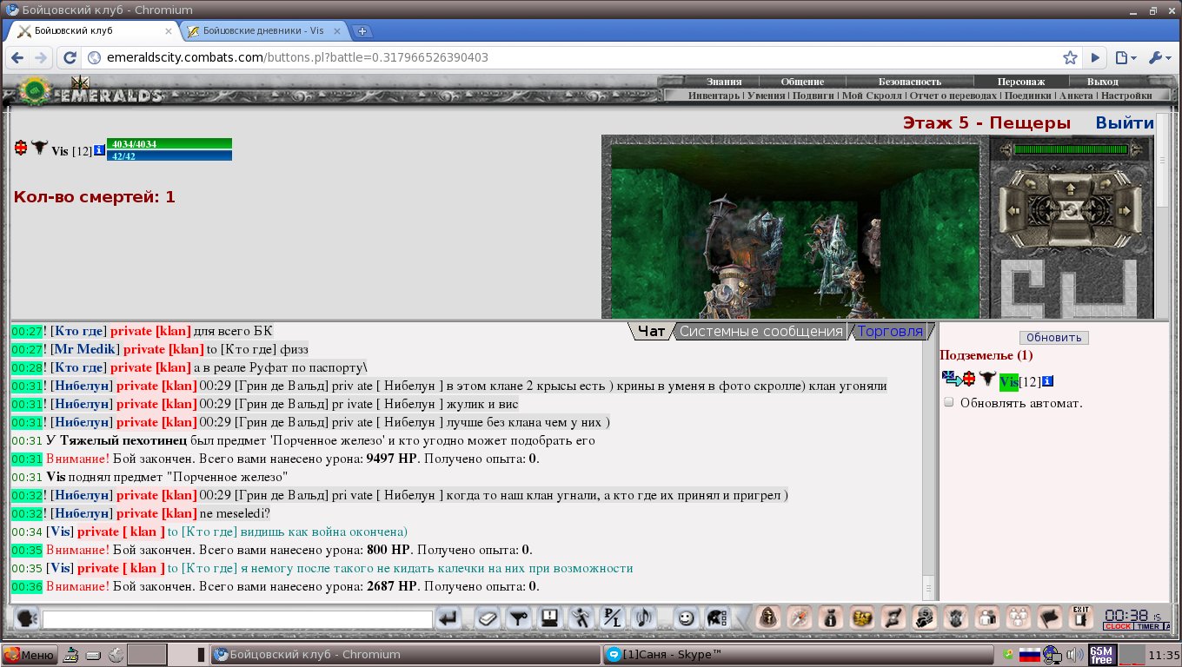The image size is (1182, 667).
Task: Switch to Бойцовские дневники - Vis browser tab
Action: click(x=264, y=30)
